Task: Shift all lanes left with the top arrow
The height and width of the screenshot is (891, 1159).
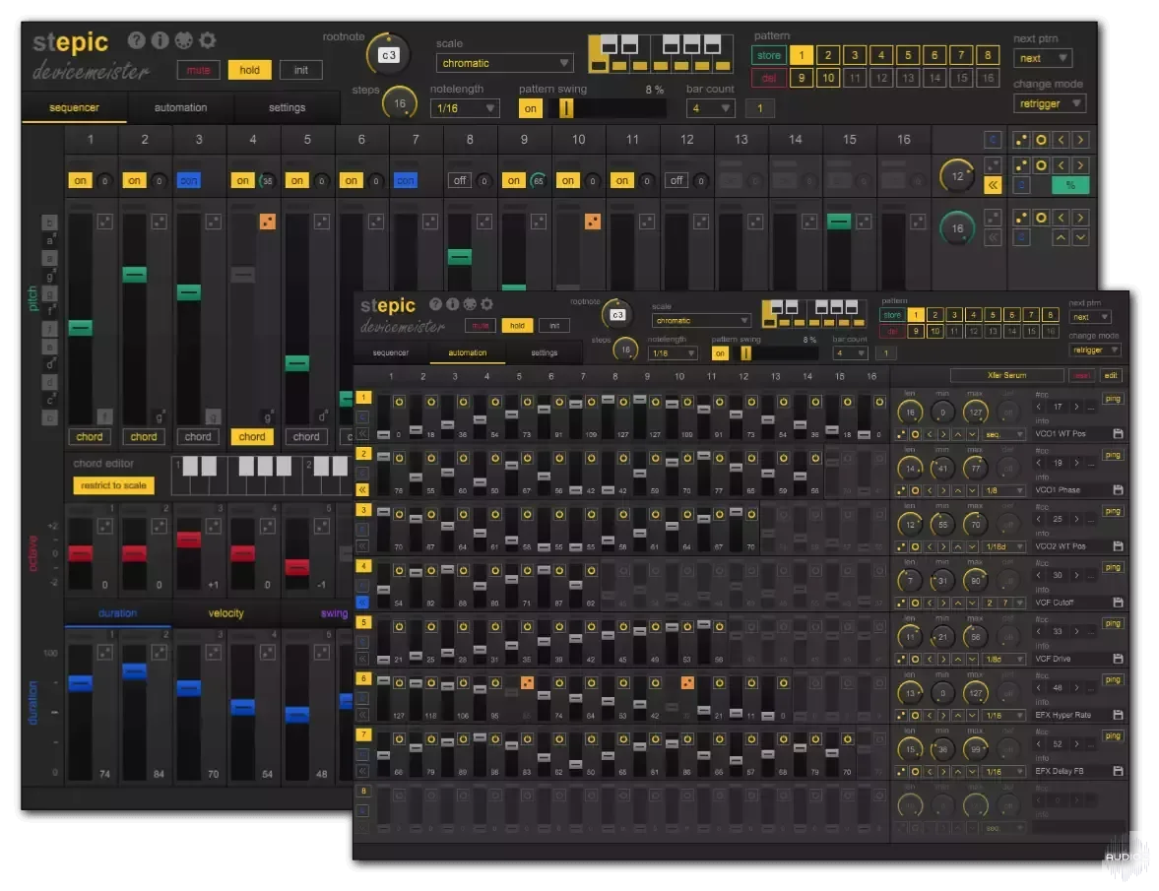Action: tap(1061, 140)
